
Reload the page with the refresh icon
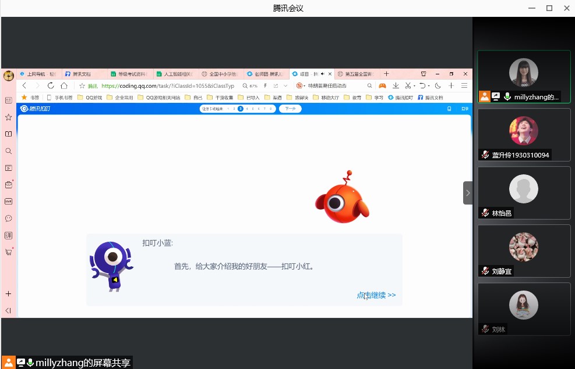[51, 85]
